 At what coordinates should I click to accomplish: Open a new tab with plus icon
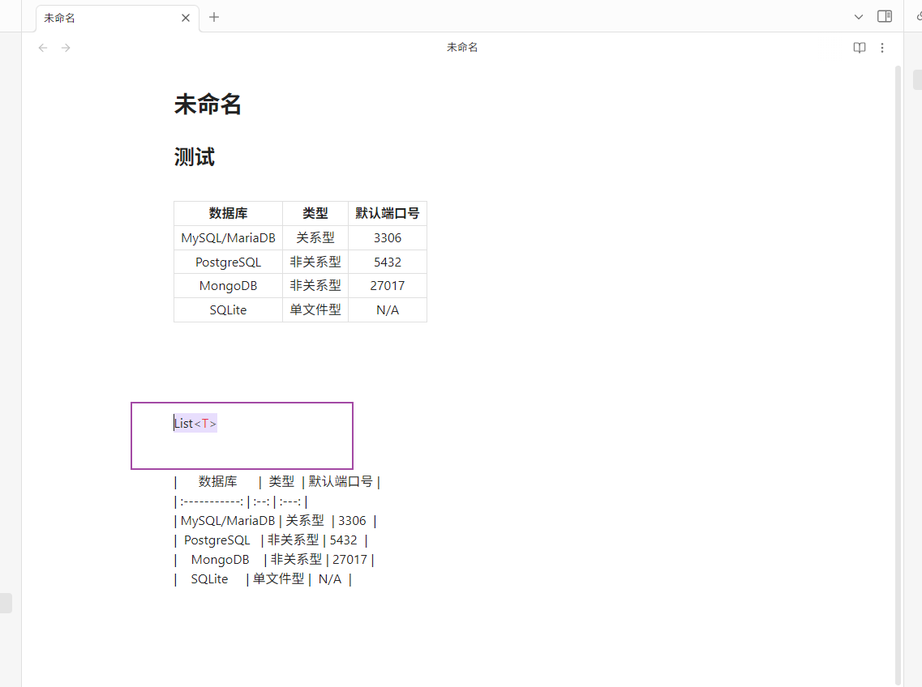click(x=214, y=17)
